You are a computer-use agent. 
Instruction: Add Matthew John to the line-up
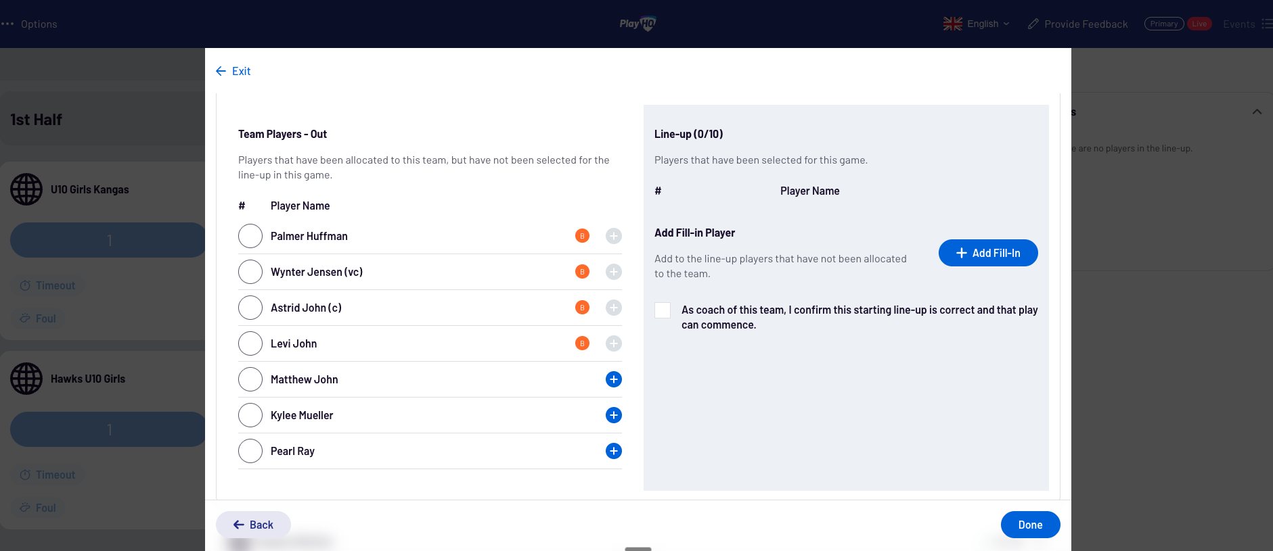[614, 379]
